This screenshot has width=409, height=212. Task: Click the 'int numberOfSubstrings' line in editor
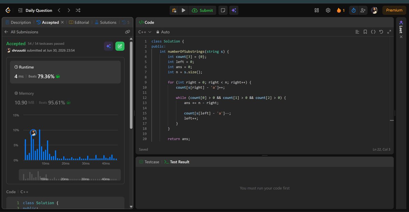194,51
